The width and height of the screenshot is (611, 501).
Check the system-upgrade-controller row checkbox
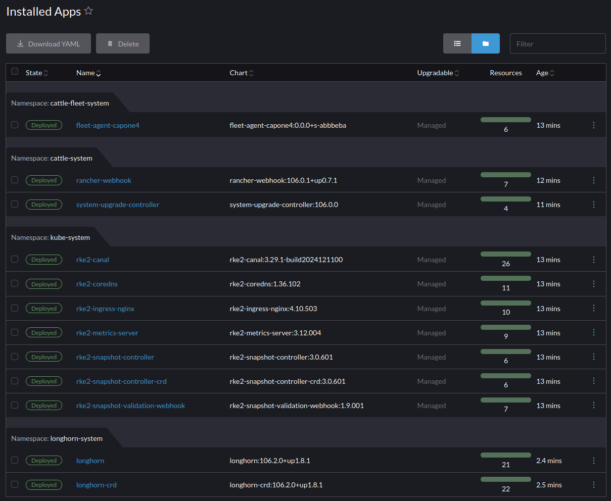pyautogui.click(x=15, y=204)
